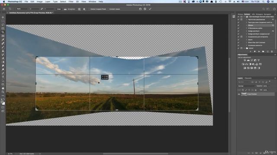Click the Straighten label button
Screen dimensions: 277x155
(71, 9)
